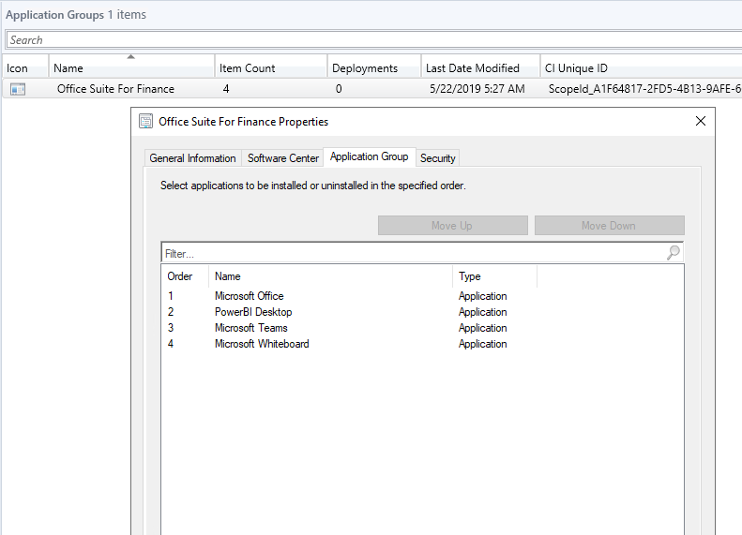This screenshot has width=742, height=535.
Task: Click order number 1 for Microsoft Office
Action: [x=171, y=296]
